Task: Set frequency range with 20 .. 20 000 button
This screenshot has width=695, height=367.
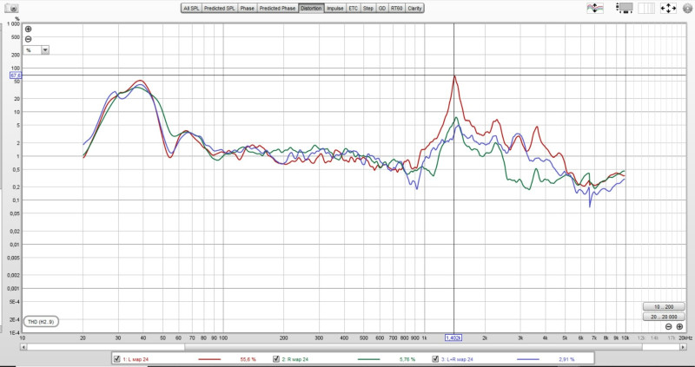Action: coord(664,317)
